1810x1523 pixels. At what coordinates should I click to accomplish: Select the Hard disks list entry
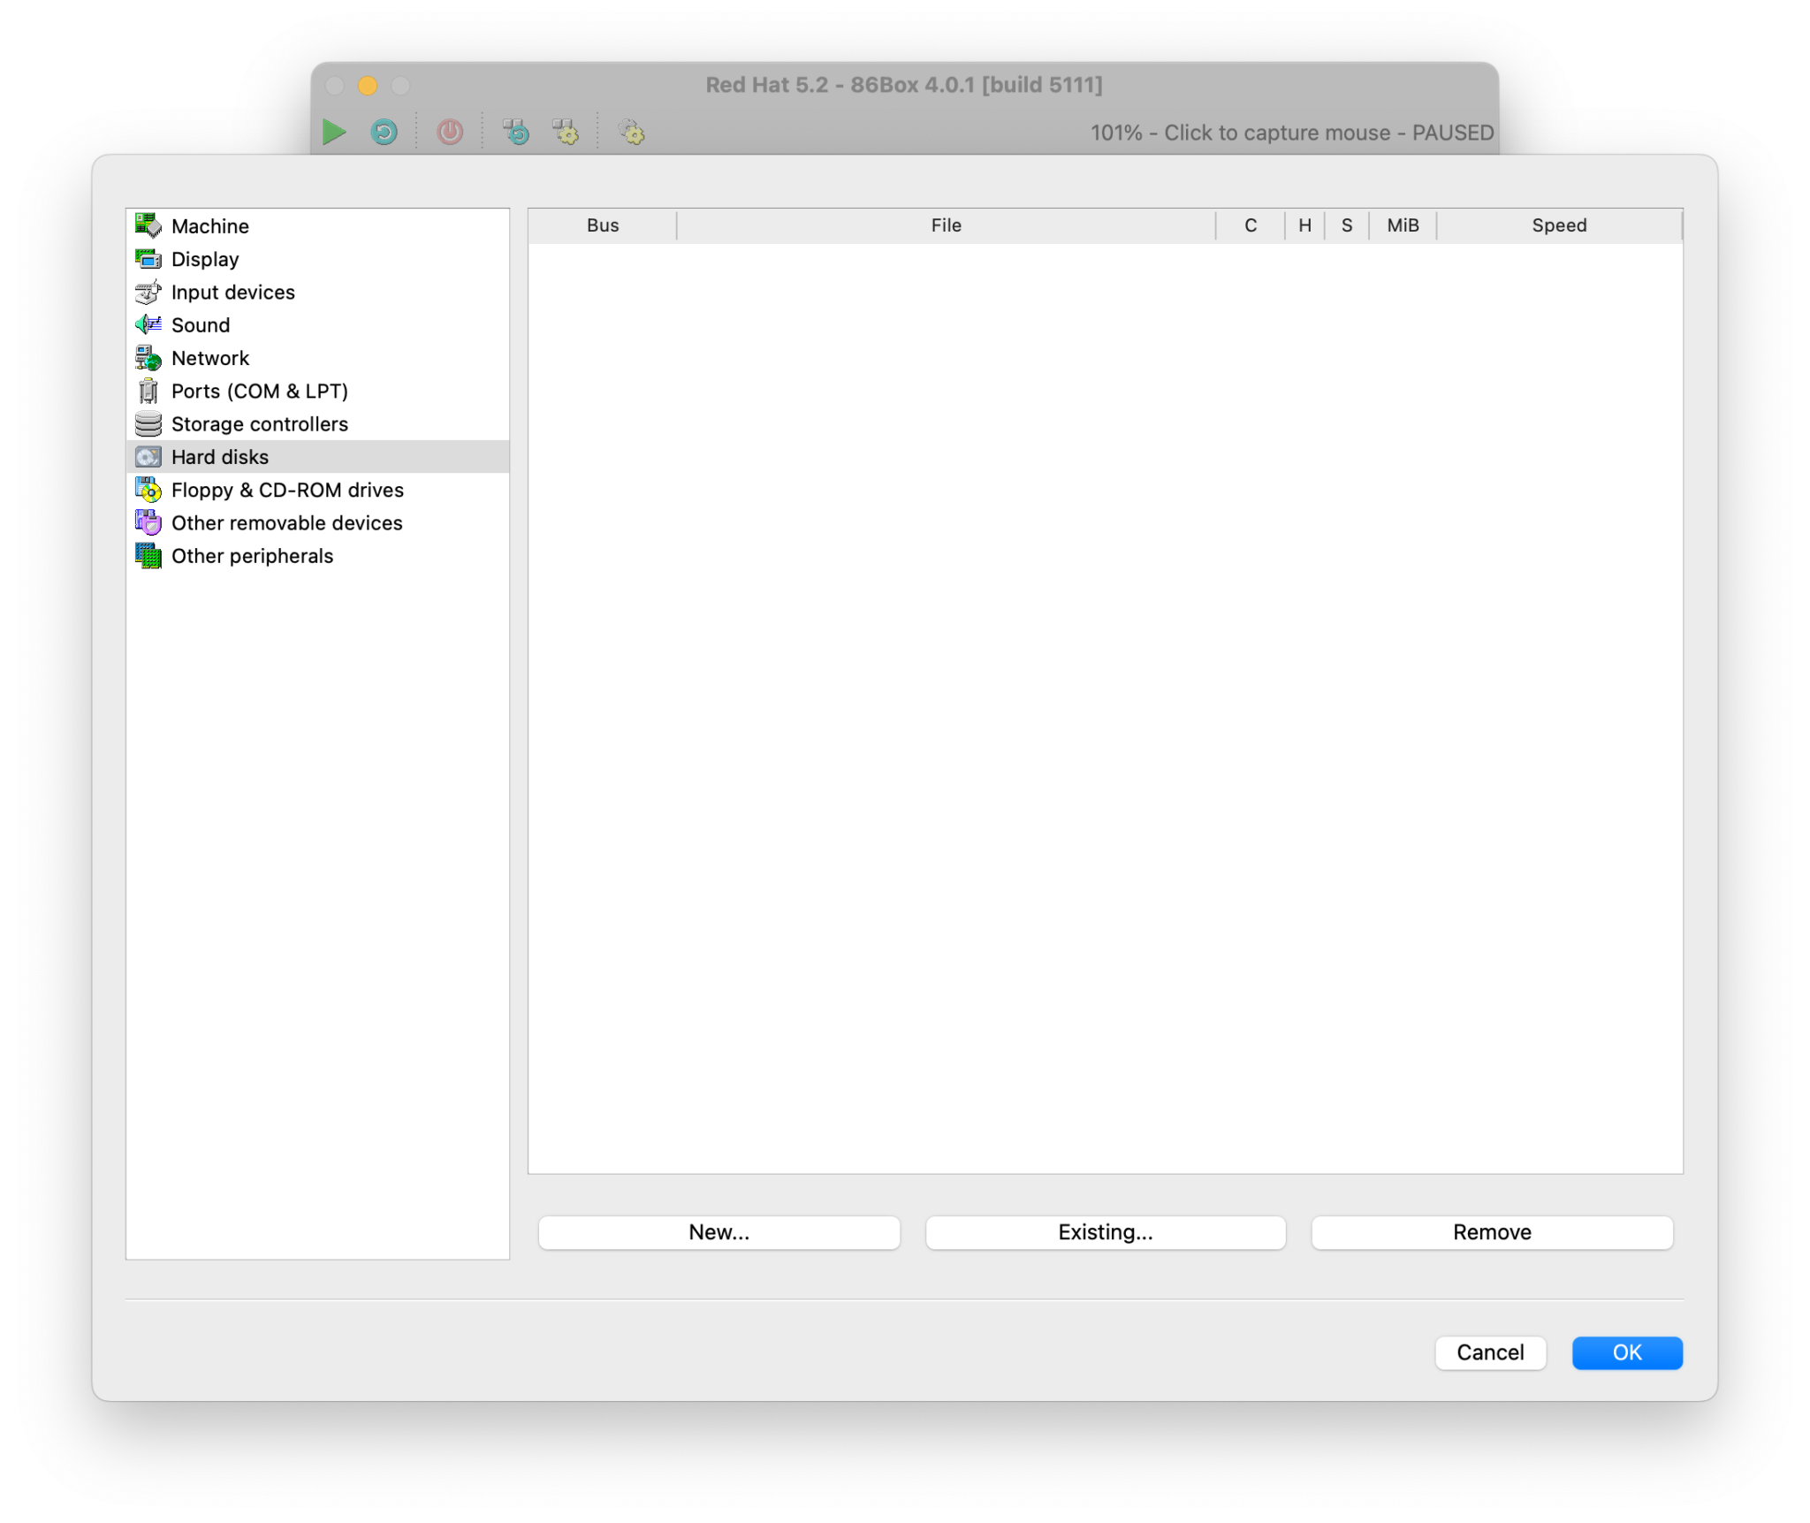click(219, 457)
